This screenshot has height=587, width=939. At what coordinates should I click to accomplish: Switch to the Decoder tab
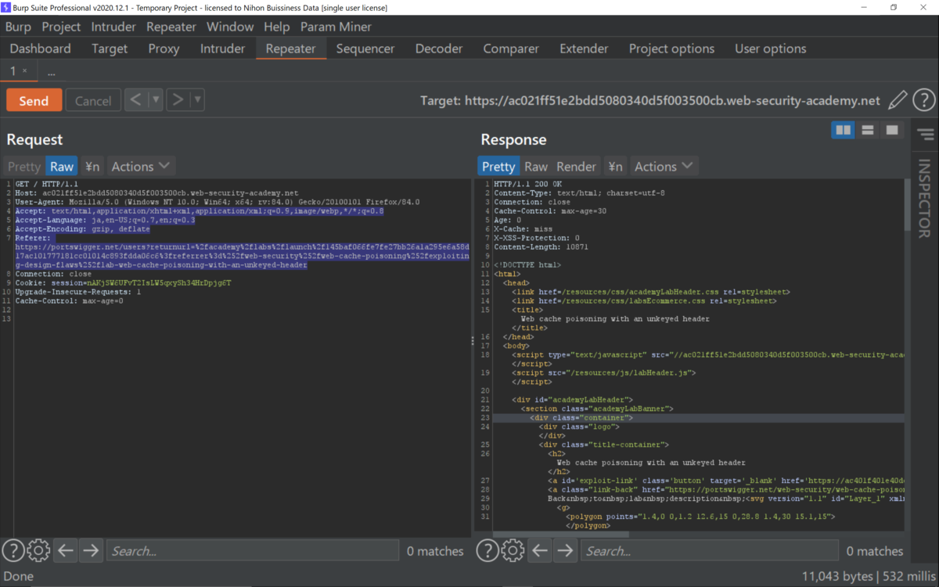(x=439, y=49)
